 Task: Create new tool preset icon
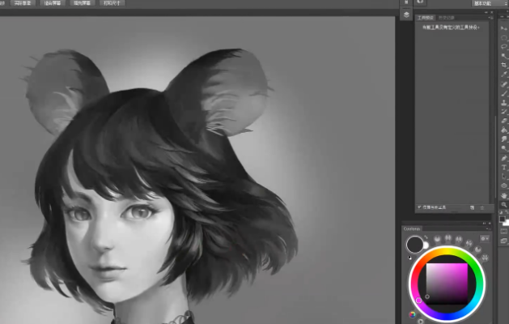tap(472, 207)
